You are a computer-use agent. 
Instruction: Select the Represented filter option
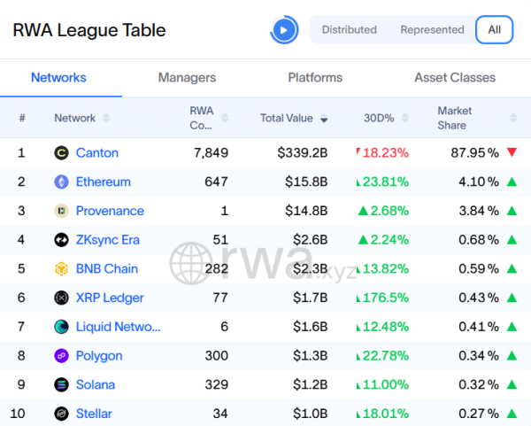(x=432, y=30)
